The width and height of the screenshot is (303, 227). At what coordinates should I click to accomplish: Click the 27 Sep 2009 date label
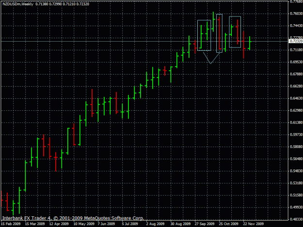(x=205, y=224)
